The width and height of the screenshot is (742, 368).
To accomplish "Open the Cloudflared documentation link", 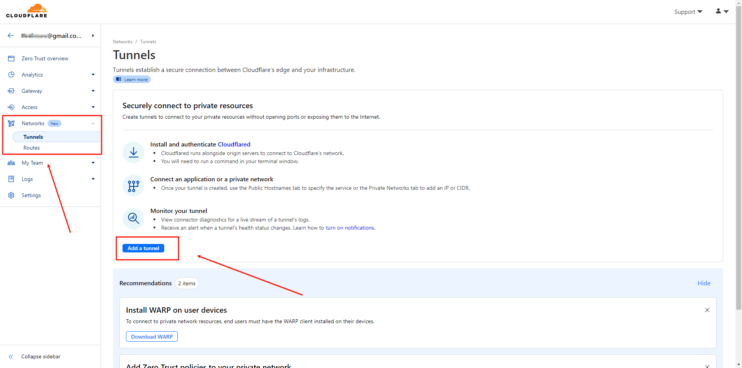I will (234, 144).
